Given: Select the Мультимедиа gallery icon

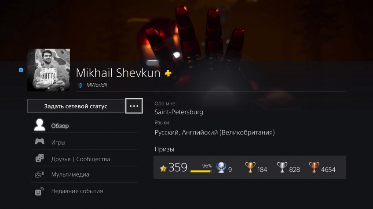Looking at the screenshot, I should (40, 175).
